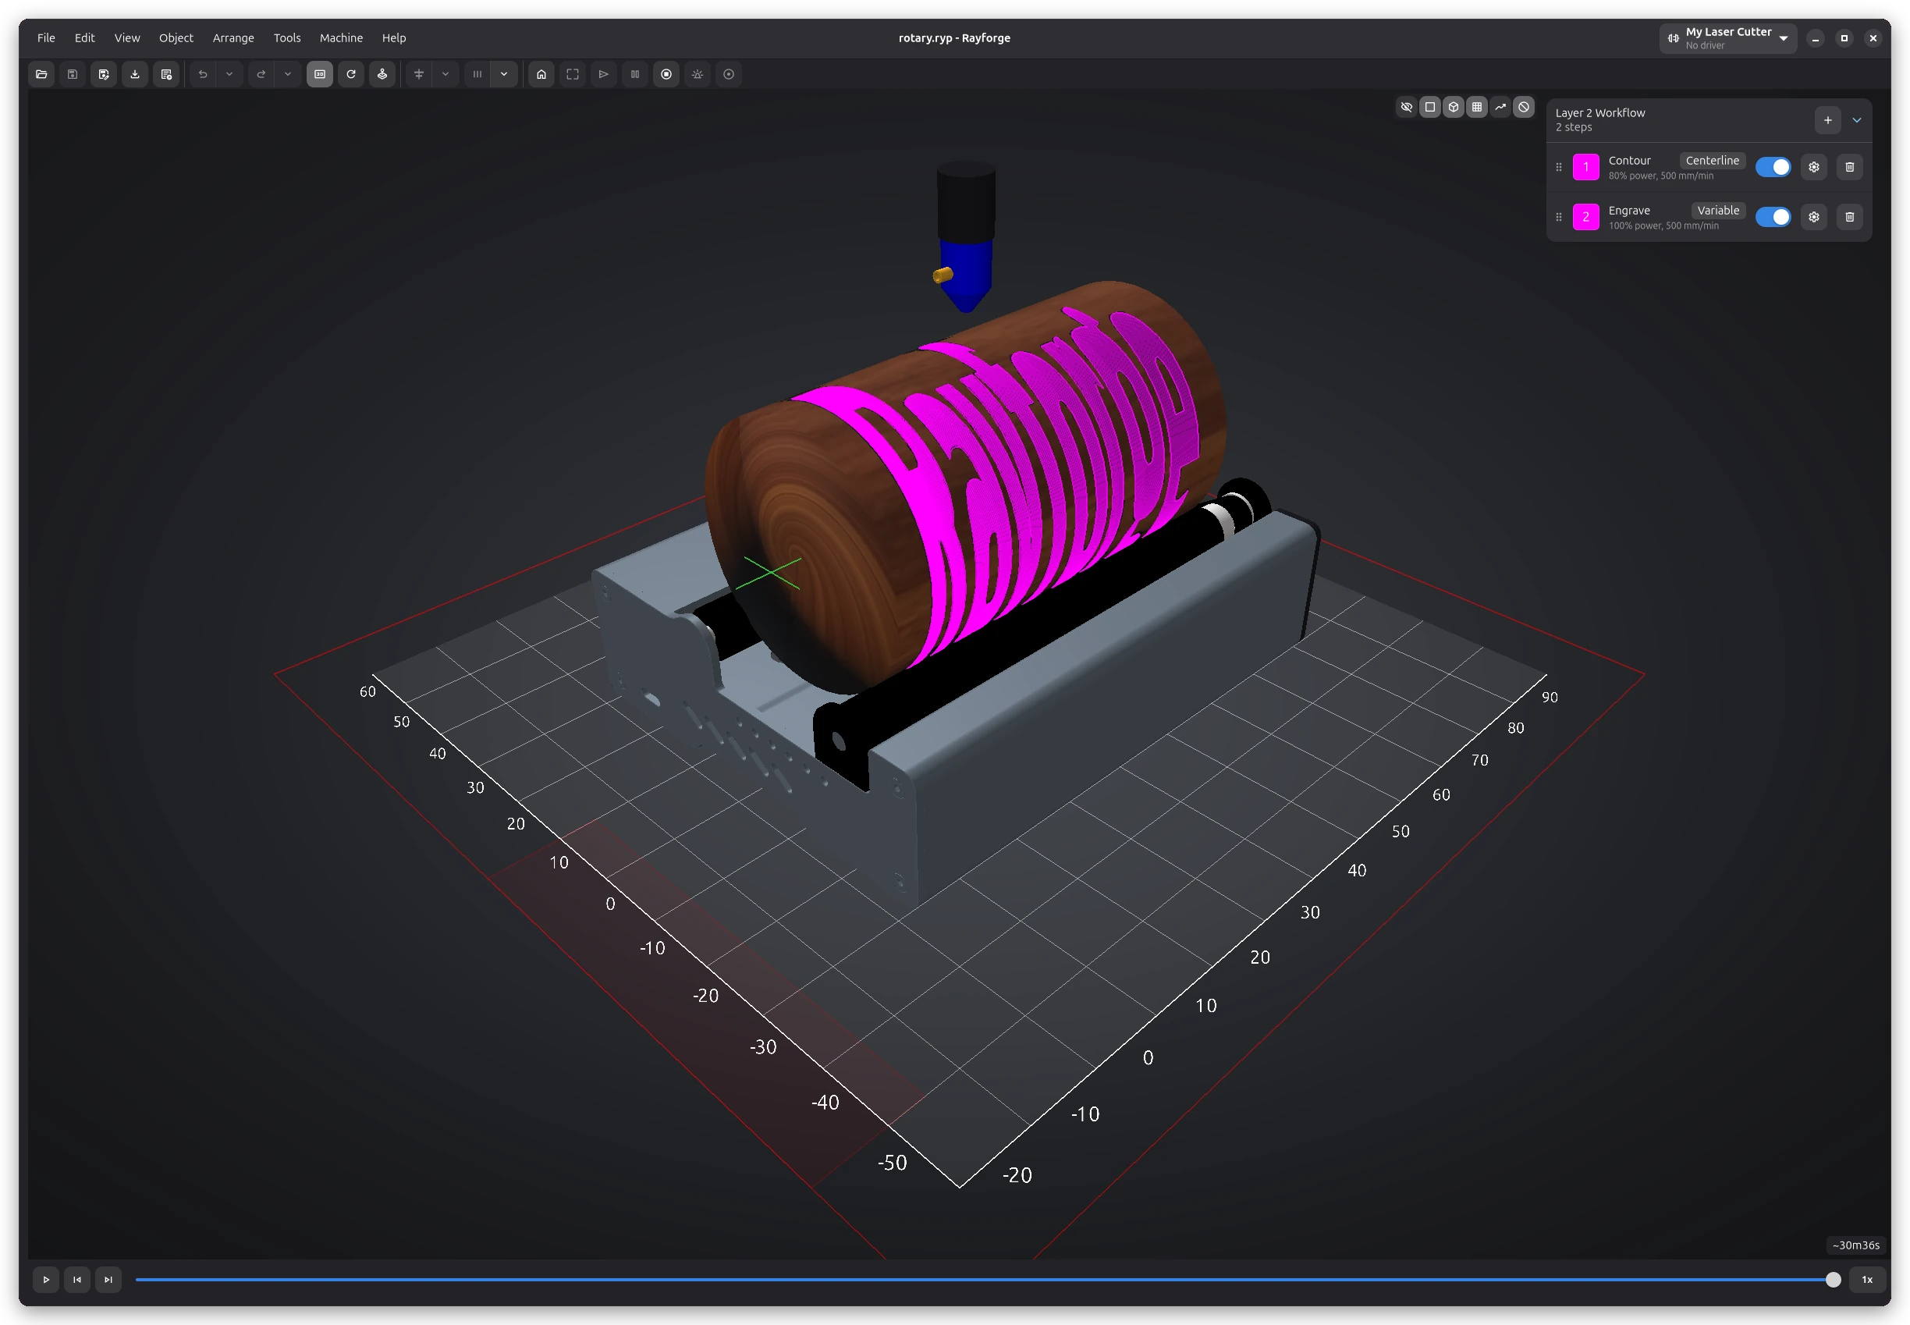Open the undo history dropdown arrow
Viewport: 1910px width, 1325px height.
[229, 74]
